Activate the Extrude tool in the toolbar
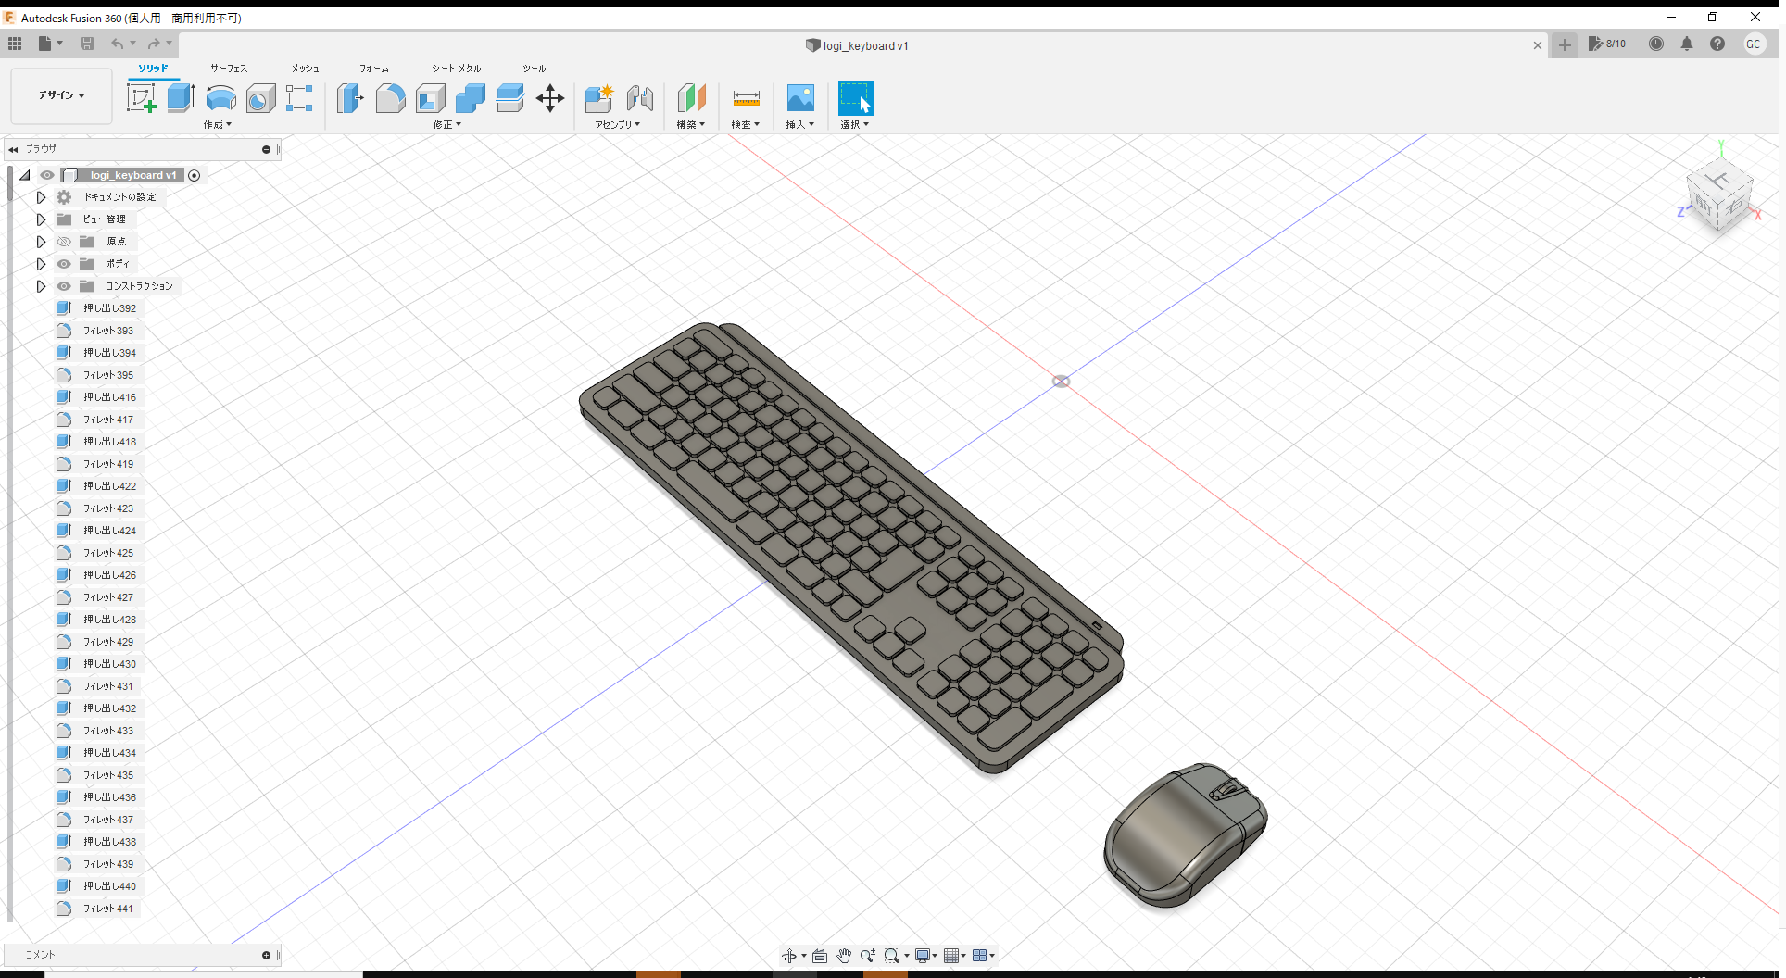 pos(180,97)
